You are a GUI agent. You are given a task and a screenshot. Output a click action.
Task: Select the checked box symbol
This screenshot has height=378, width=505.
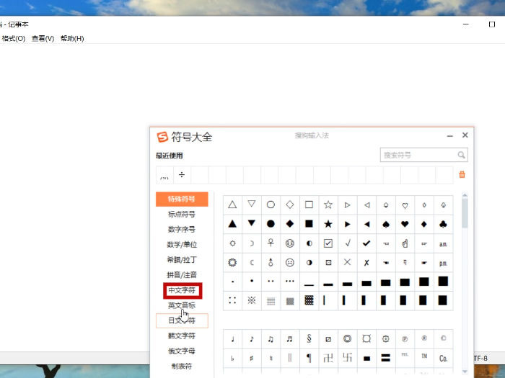[x=328, y=243]
